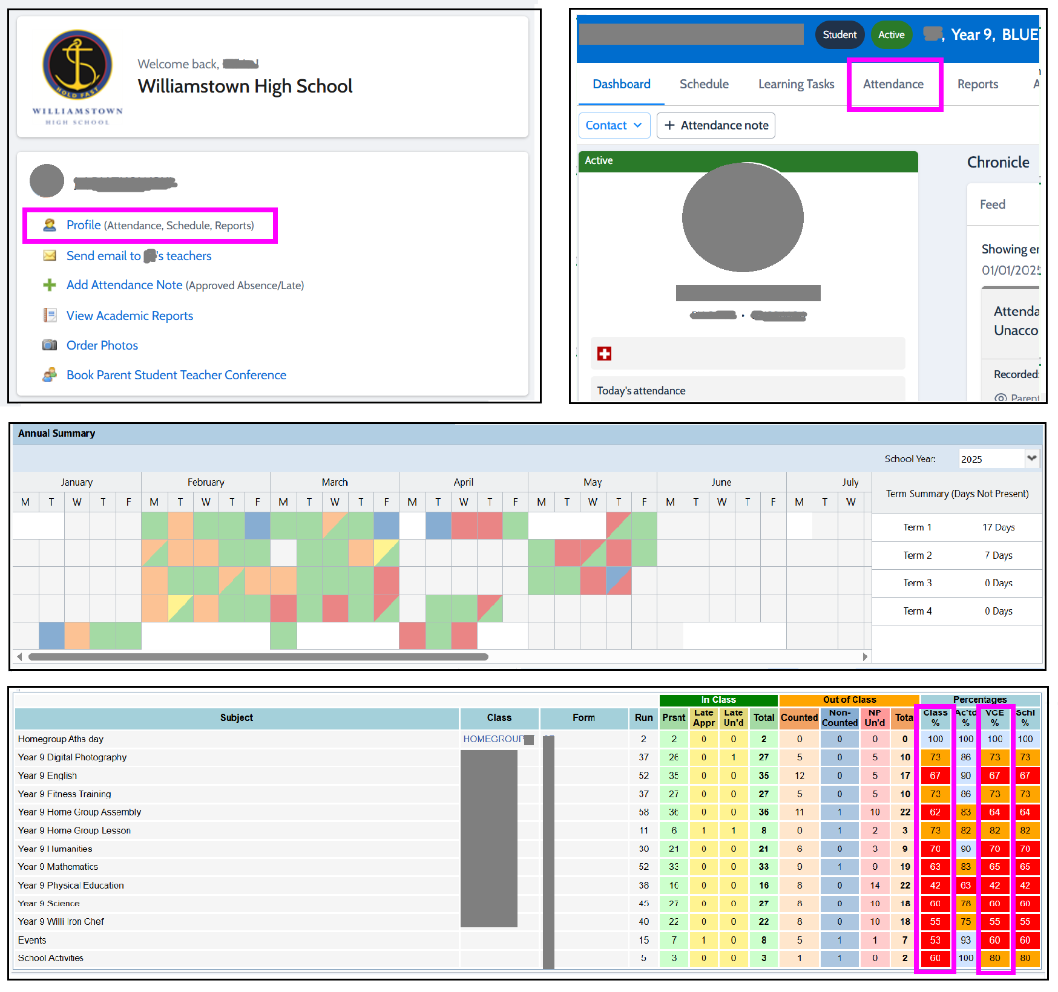The height and width of the screenshot is (992, 1058).
Task: Click the envelope email icon
Action: coord(50,256)
